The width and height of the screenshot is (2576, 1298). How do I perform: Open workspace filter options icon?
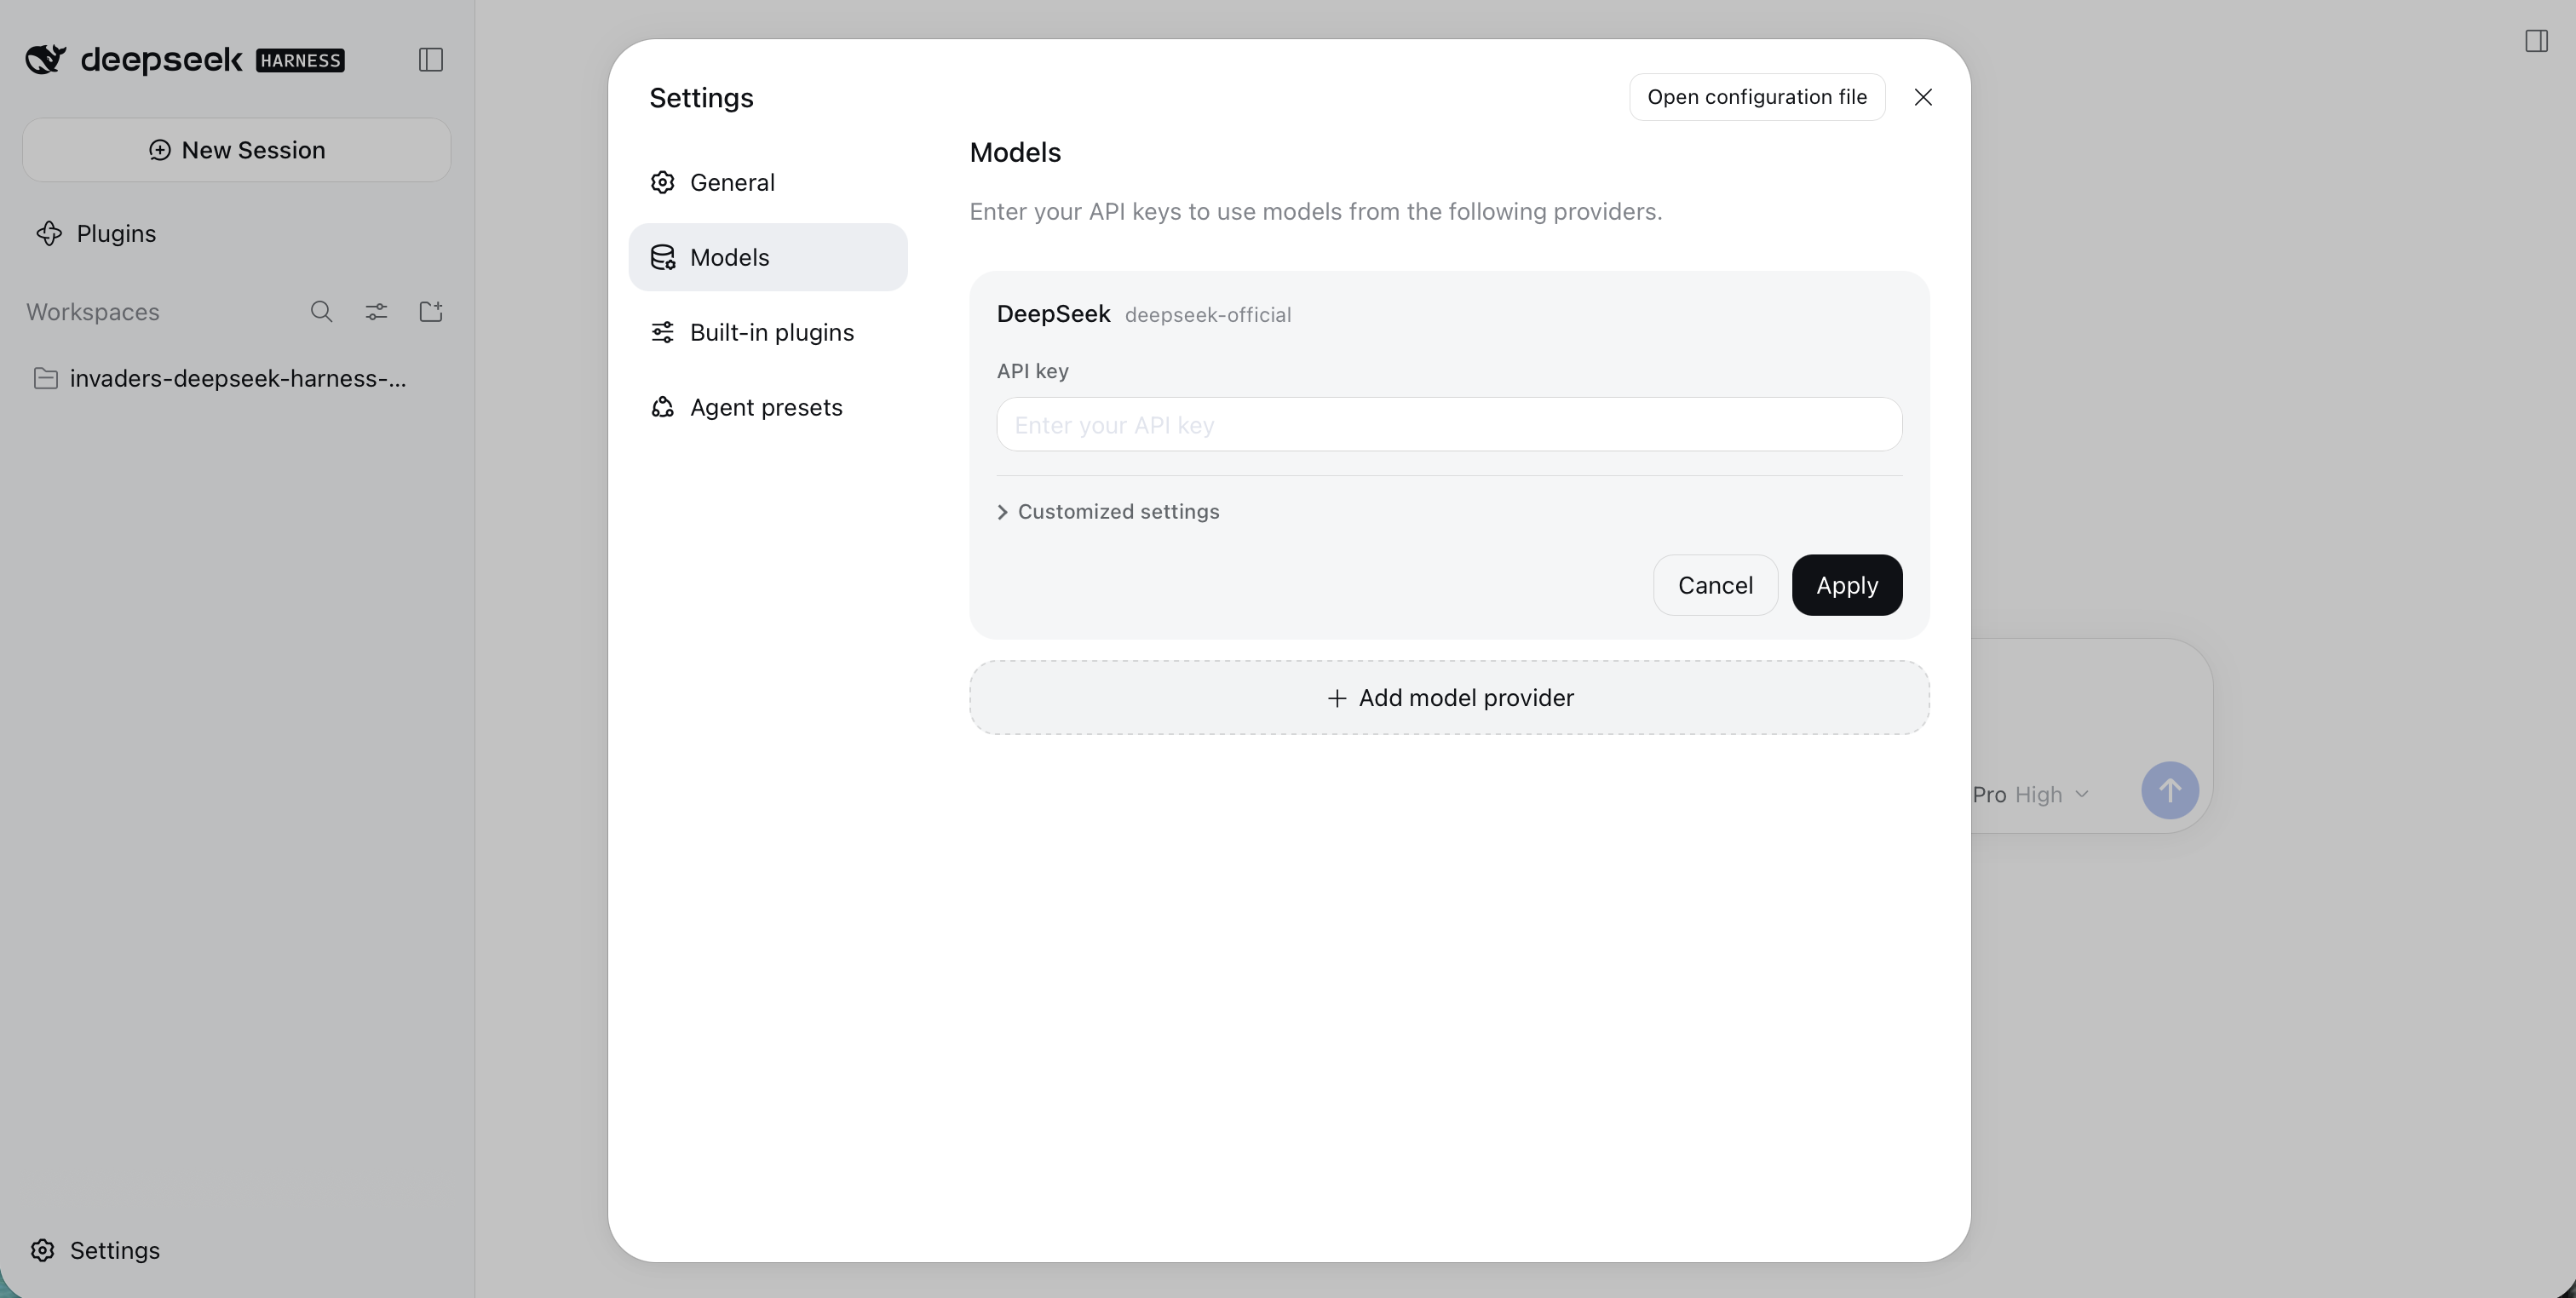[x=376, y=312]
